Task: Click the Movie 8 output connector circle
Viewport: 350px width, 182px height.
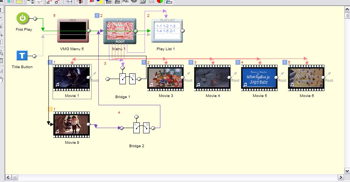Action: [x=88, y=124]
